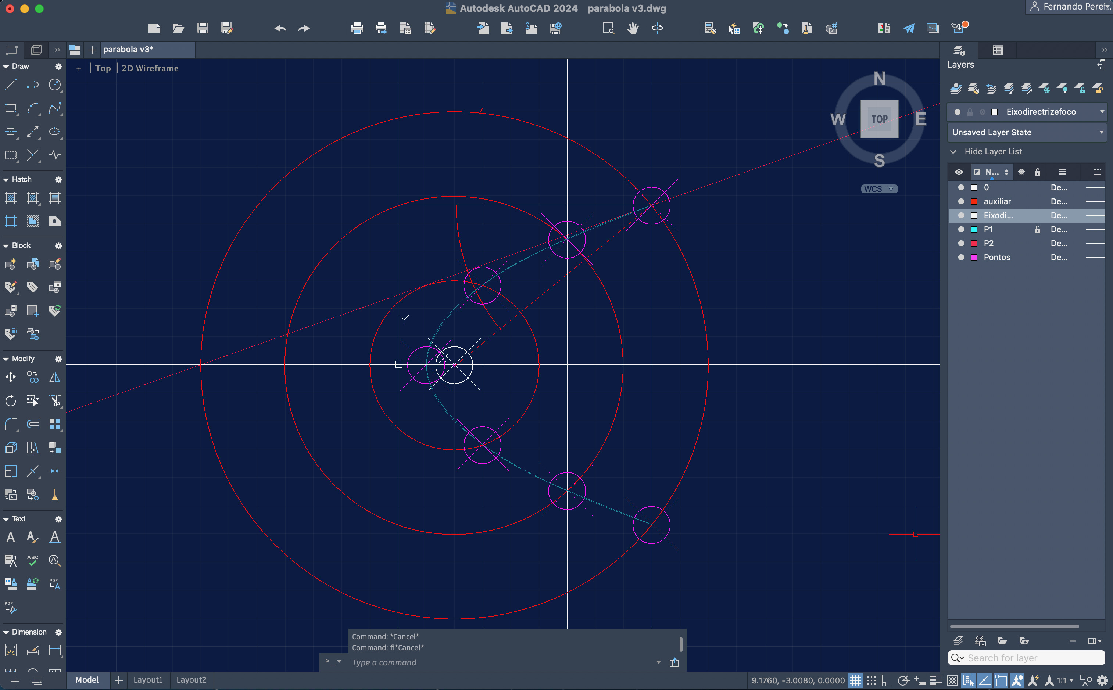
Task: Toggle visibility of layer Pontos
Action: (961, 258)
